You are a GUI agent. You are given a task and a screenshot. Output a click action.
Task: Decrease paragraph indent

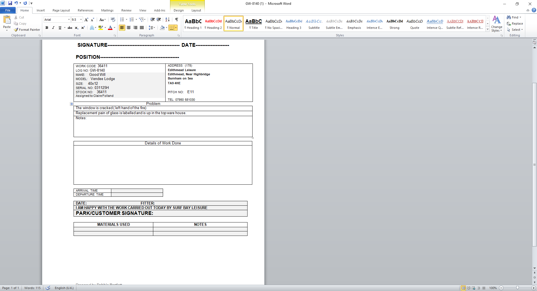(x=152, y=20)
